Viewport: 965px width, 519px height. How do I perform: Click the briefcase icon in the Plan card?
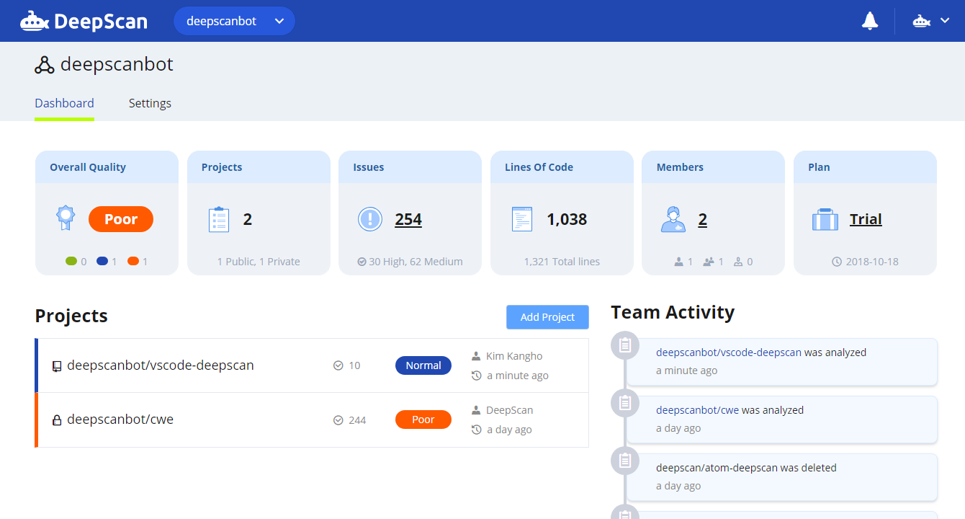pos(825,219)
